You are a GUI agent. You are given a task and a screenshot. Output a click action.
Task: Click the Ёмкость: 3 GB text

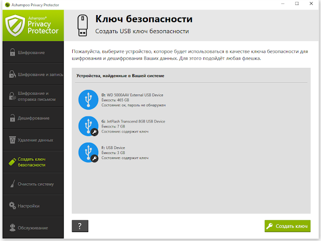113,153
